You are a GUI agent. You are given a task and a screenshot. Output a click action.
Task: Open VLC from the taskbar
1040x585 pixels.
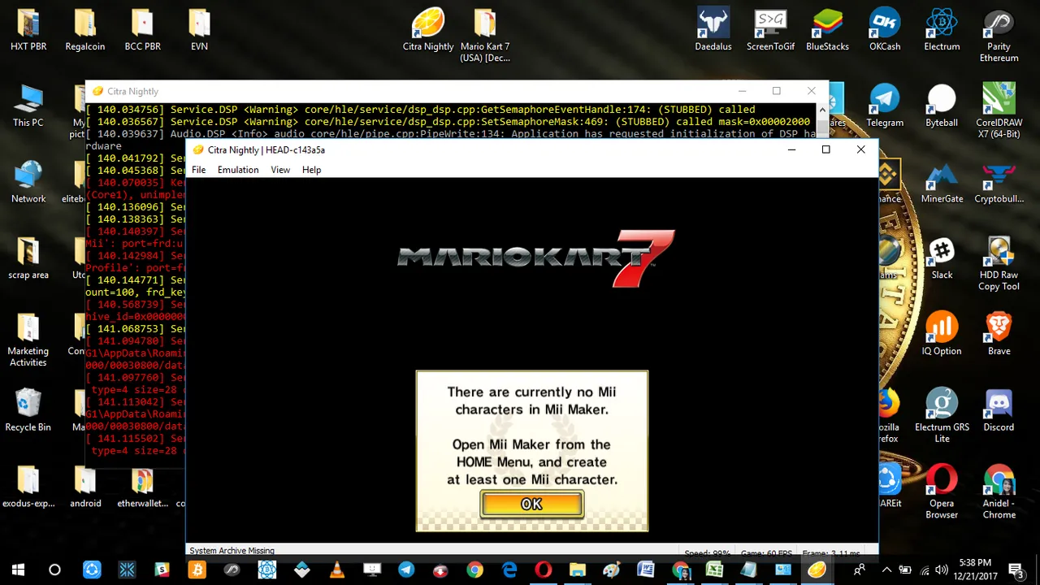tap(337, 570)
